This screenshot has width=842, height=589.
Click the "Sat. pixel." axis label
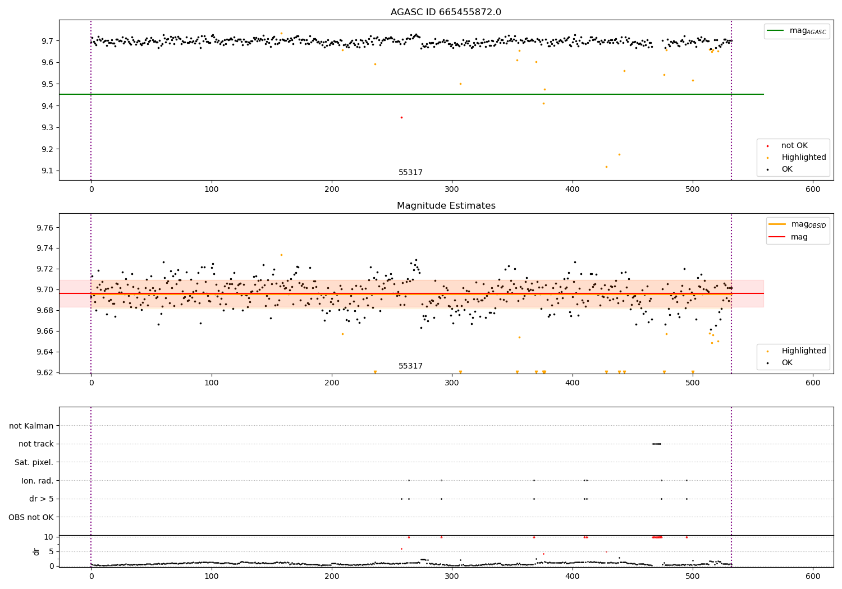click(x=34, y=462)
